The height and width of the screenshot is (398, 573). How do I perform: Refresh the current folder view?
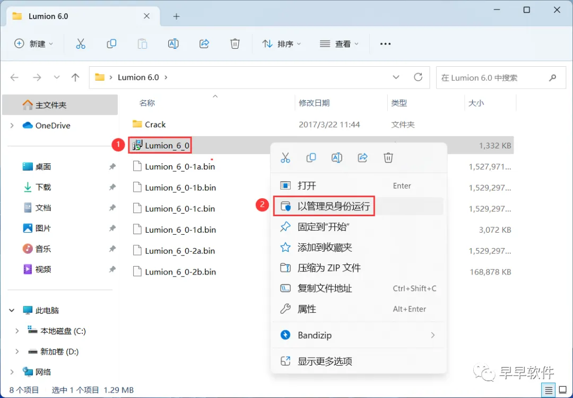pyautogui.click(x=418, y=77)
